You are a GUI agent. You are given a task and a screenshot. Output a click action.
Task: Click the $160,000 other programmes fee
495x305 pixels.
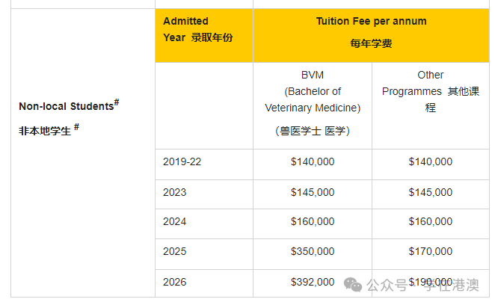[431, 222]
